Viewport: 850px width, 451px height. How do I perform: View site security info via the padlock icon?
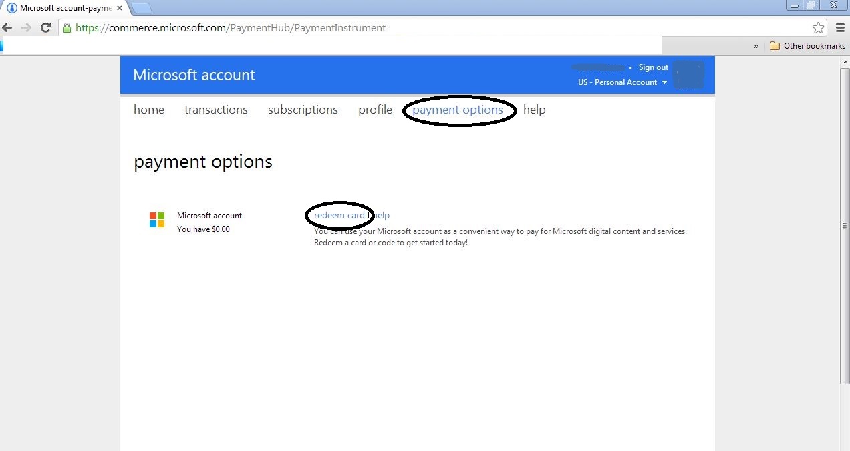tap(67, 27)
